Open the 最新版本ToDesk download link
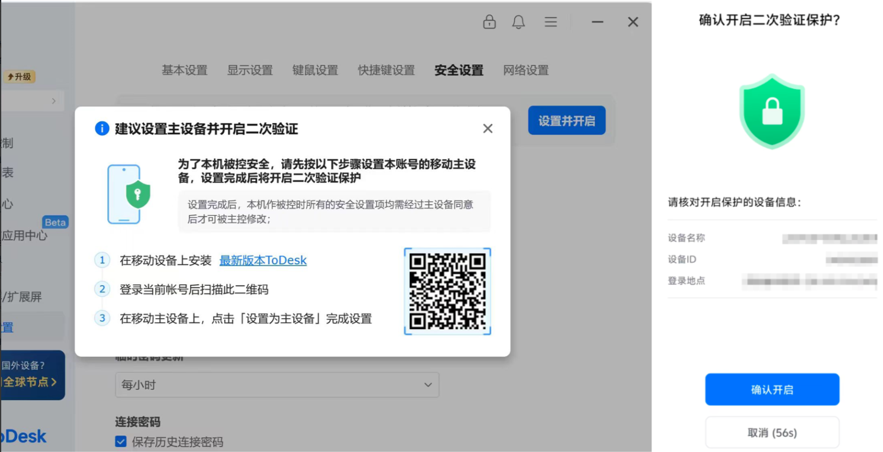 click(263, 260)
